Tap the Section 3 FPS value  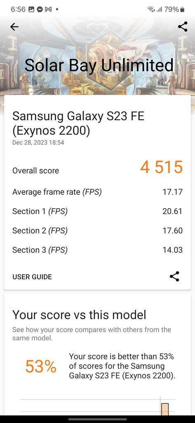coord(173,250)
